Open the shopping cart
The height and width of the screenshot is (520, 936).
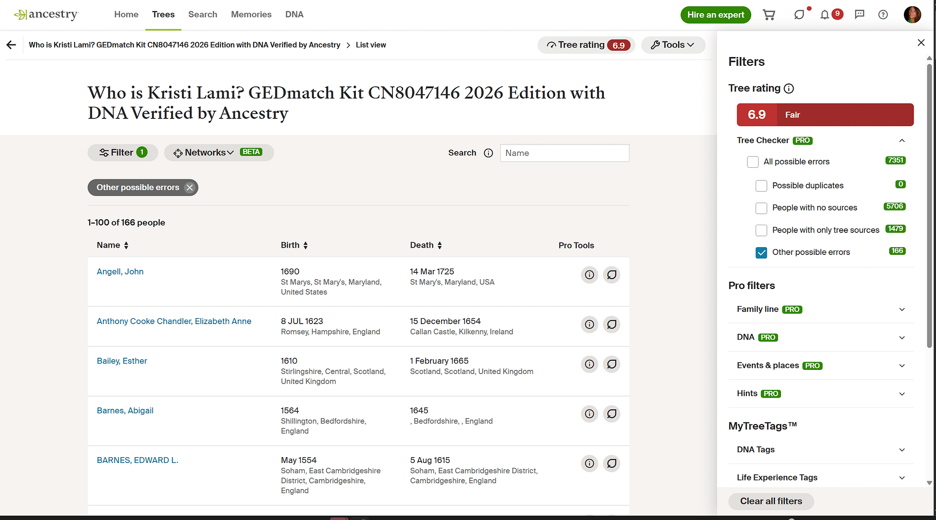pyautogui.click(x=769, y=15)
